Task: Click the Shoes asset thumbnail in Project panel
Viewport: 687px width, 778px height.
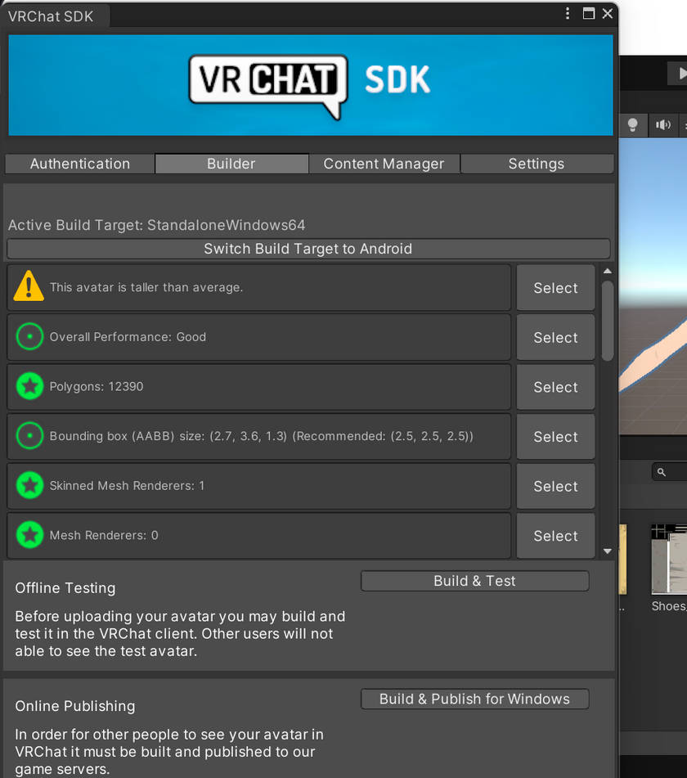Action: coord(669,560)
